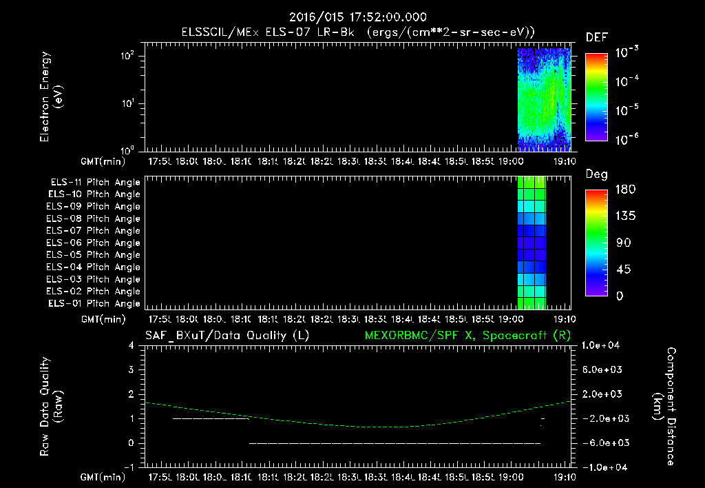Click the DEF color bar's bottom tick value
This screenshot has width=705, height=488.
(627, 139)
